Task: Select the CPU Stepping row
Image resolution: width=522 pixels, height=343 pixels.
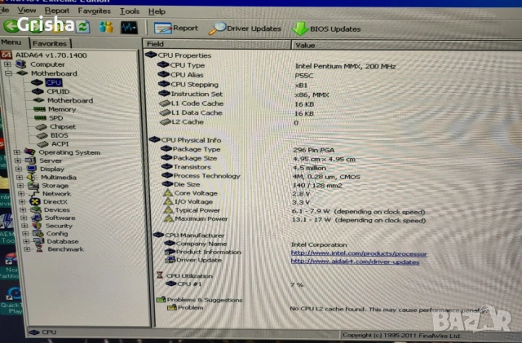Action: [x=232, y=85]
